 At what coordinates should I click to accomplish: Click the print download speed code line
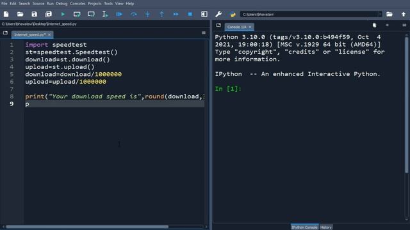click(115, 96)
